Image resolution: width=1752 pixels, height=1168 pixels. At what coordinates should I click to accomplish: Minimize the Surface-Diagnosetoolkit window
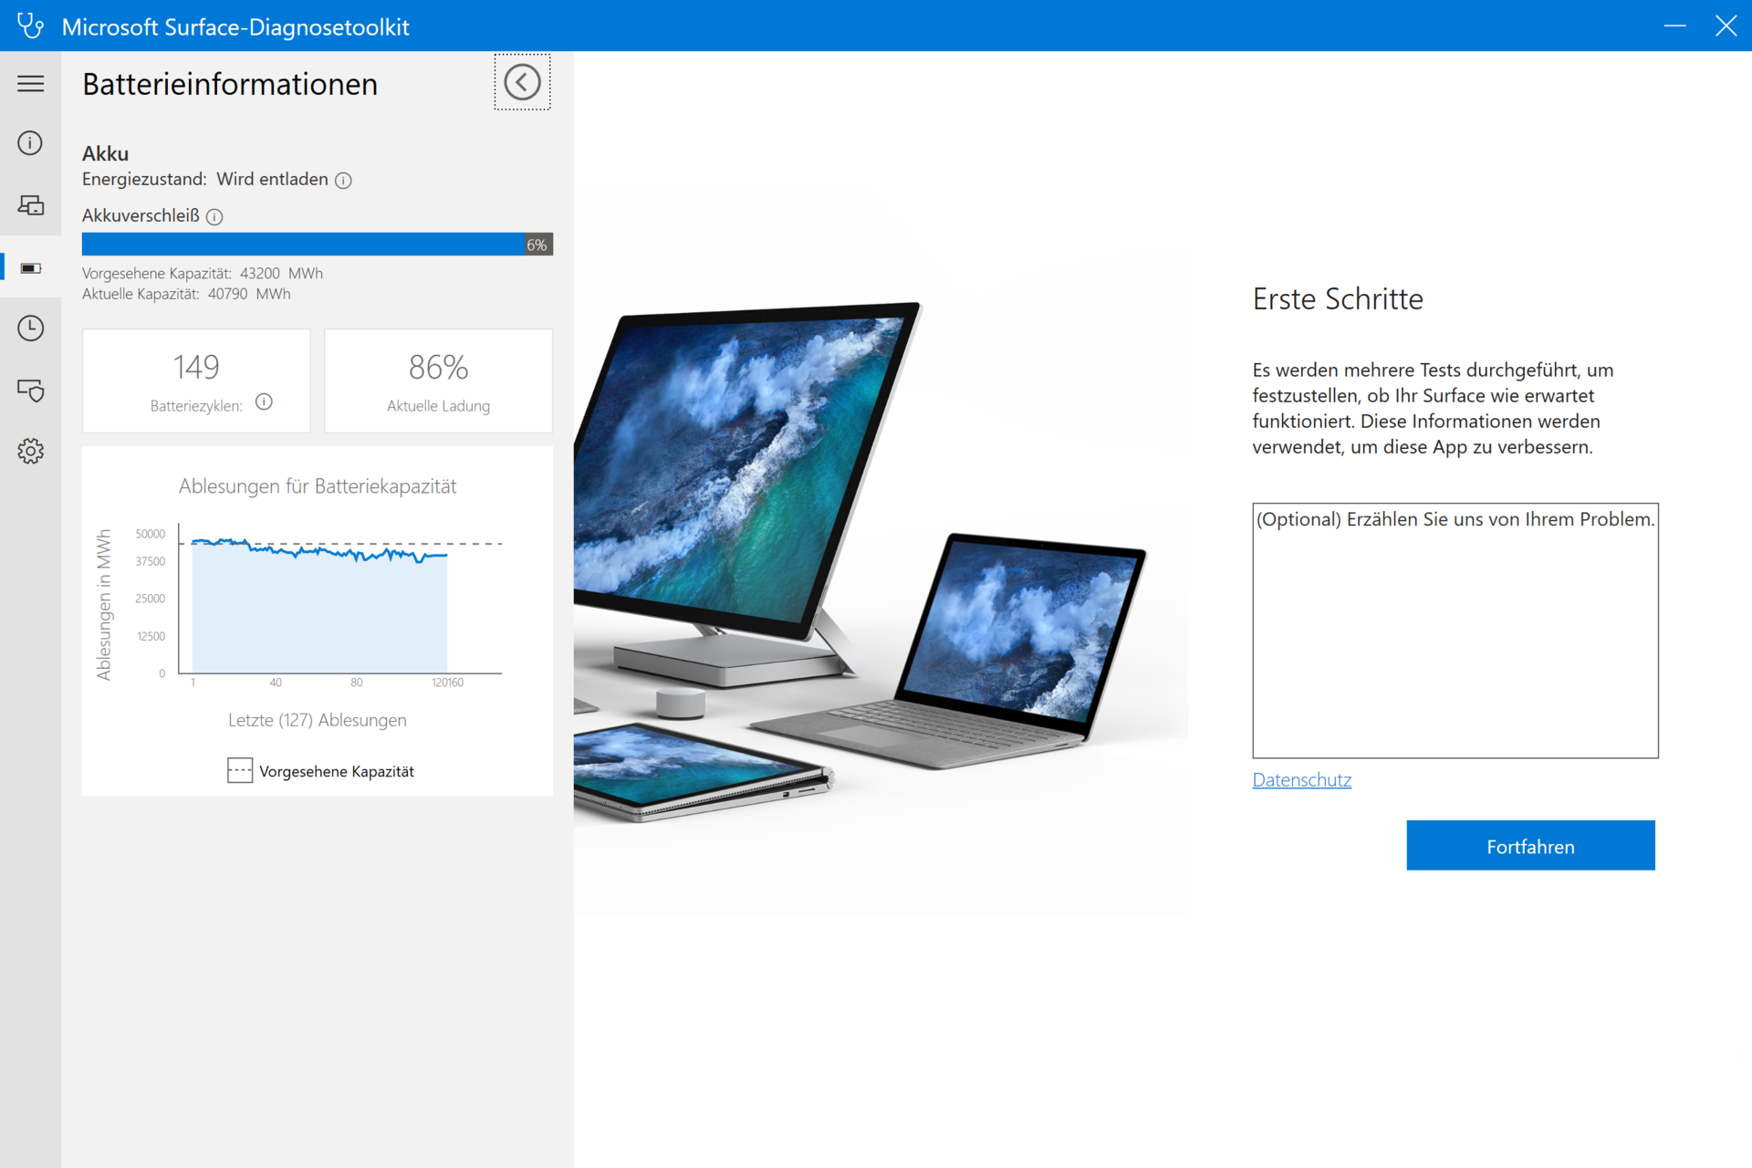pyautogui.click(x=1674, y=26)
